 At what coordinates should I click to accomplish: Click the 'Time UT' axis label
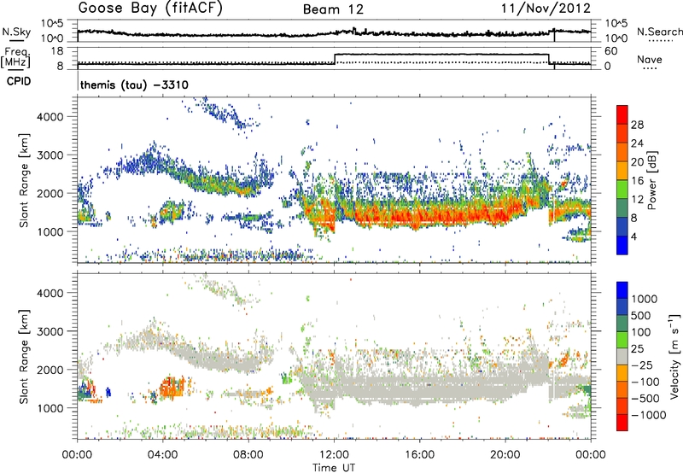tap(334, 468)
